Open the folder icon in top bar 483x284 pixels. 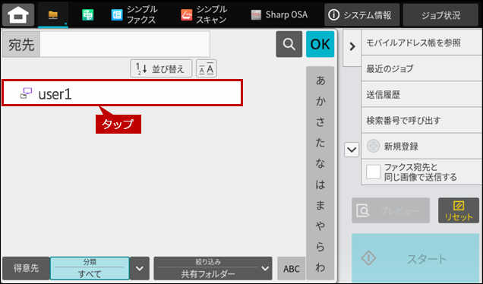53,14
